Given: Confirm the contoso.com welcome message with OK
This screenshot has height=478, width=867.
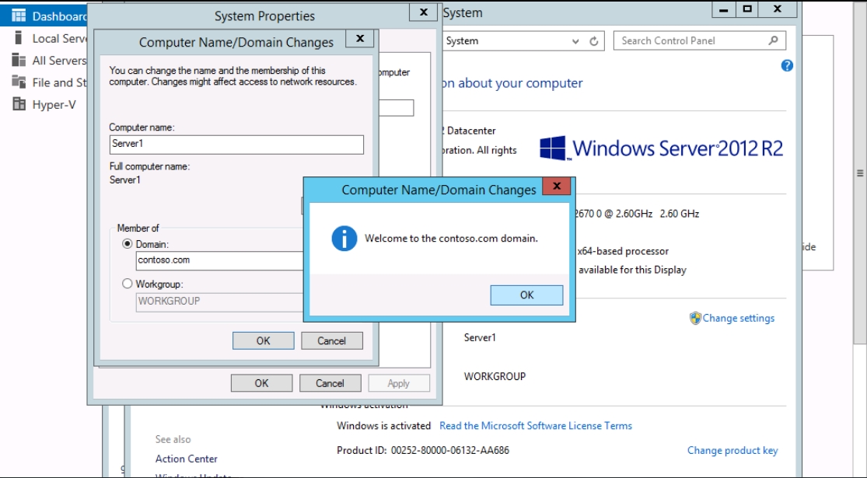Looking at the screenshot, I should tap(526, 295).
